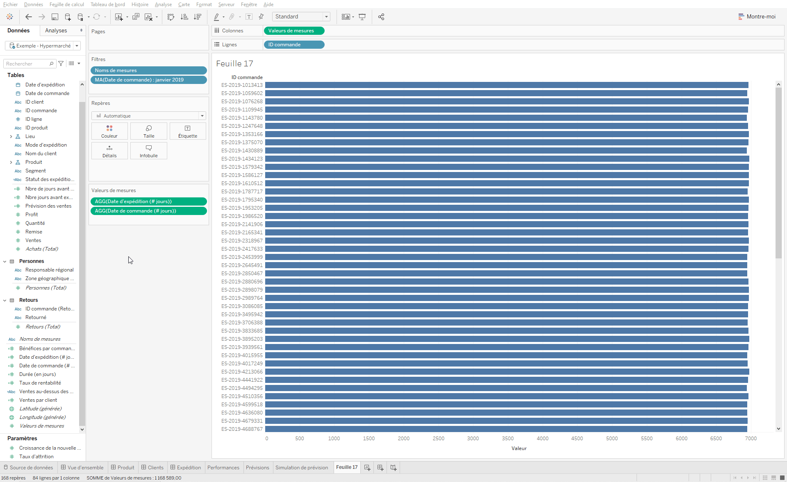The height and width of the screenshot is (482, 787).
Task: Select the Profit field
Action: 32,215
